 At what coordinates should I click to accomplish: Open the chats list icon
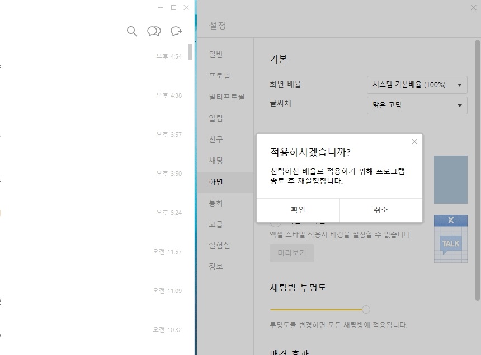(x=154, y=31)
